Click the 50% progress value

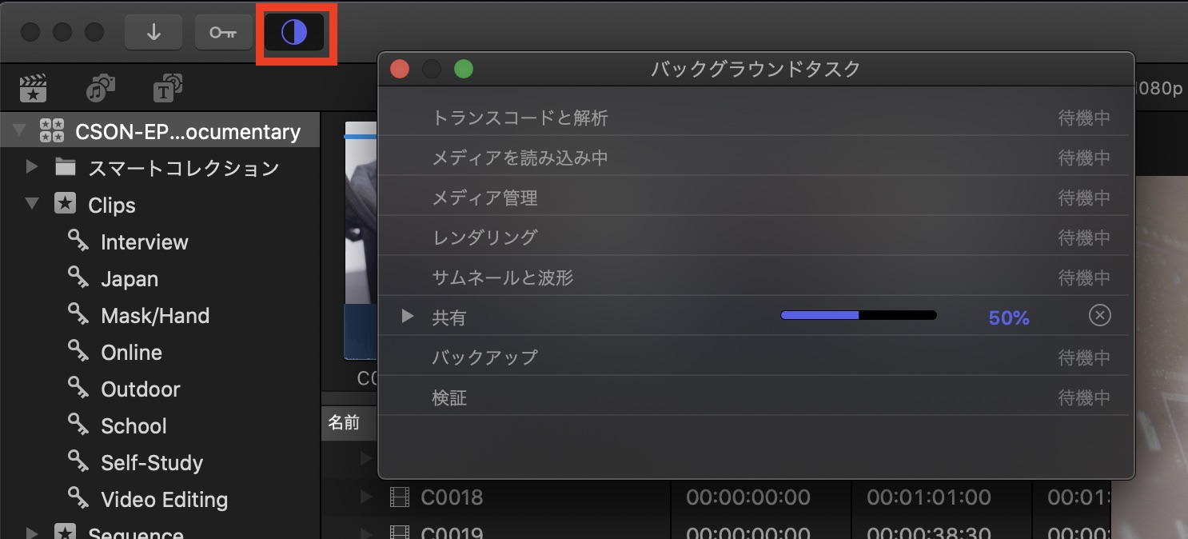[1009, 317]
